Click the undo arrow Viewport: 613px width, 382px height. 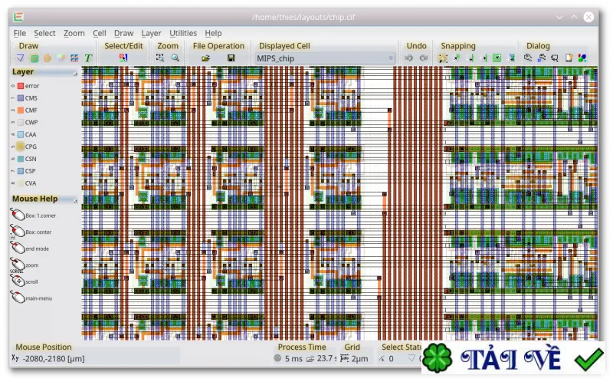409,58
